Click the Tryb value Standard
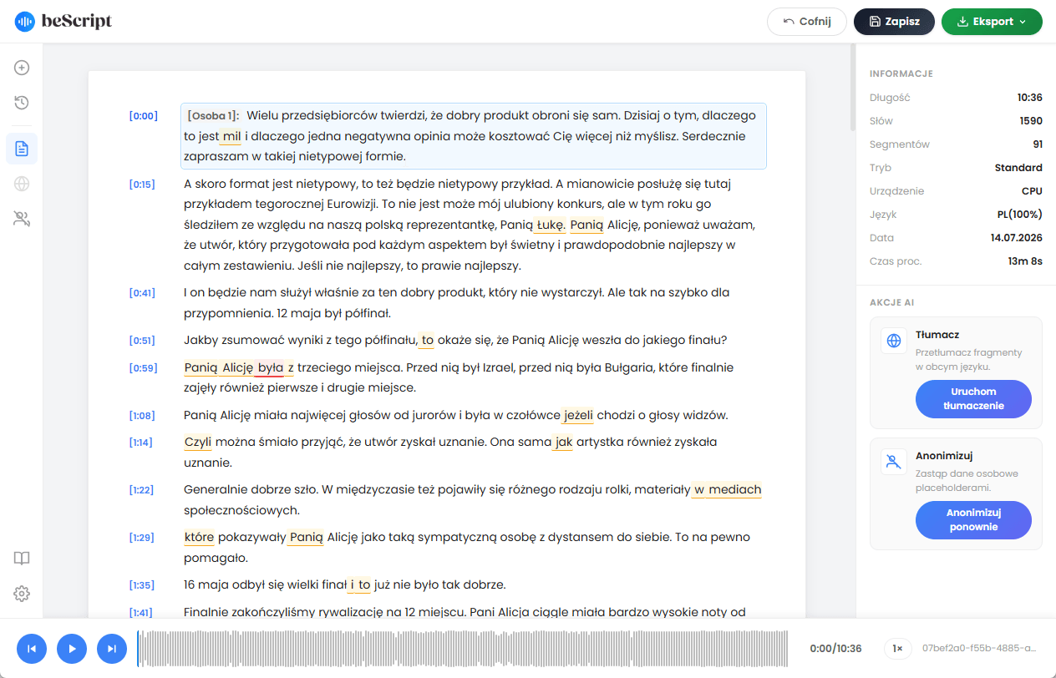This screenshot has width=1056, height=678. coord(1018,168)
